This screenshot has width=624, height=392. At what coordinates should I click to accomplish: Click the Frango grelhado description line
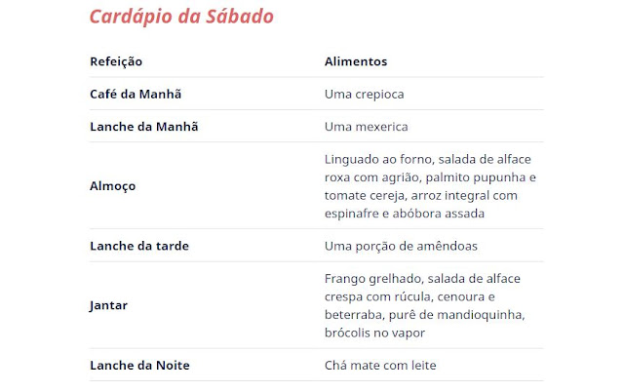click(x=422, y=279)
